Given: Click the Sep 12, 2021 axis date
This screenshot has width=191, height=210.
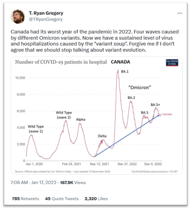Looking at the screenshot, I should (99, 164).
